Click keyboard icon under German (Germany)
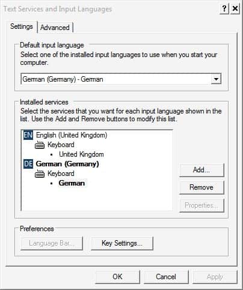The width and height of the screenshot is (243, 290). point(40,174)
